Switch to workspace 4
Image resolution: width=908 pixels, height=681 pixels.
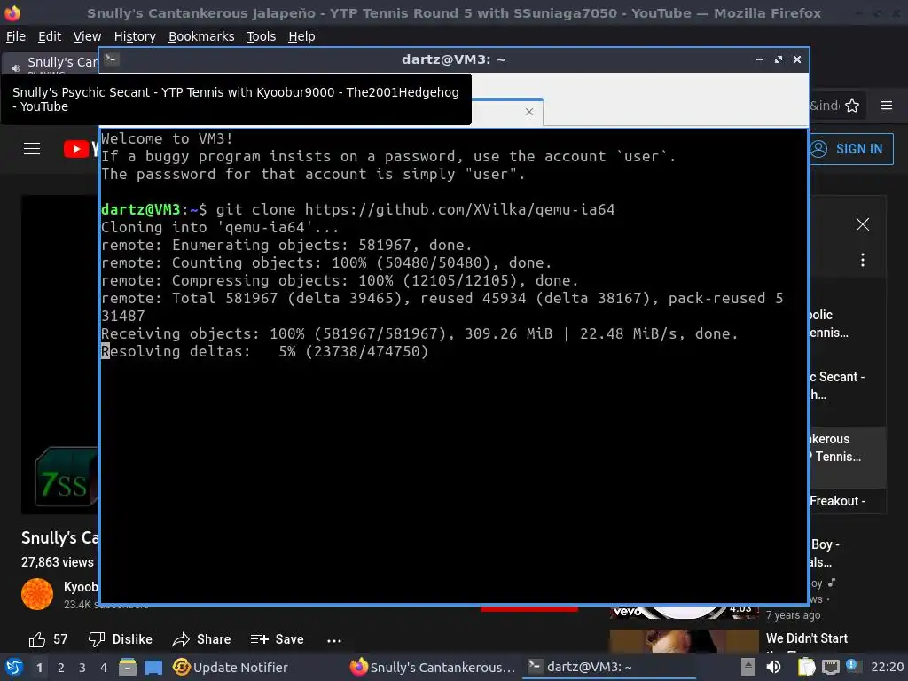104,668
